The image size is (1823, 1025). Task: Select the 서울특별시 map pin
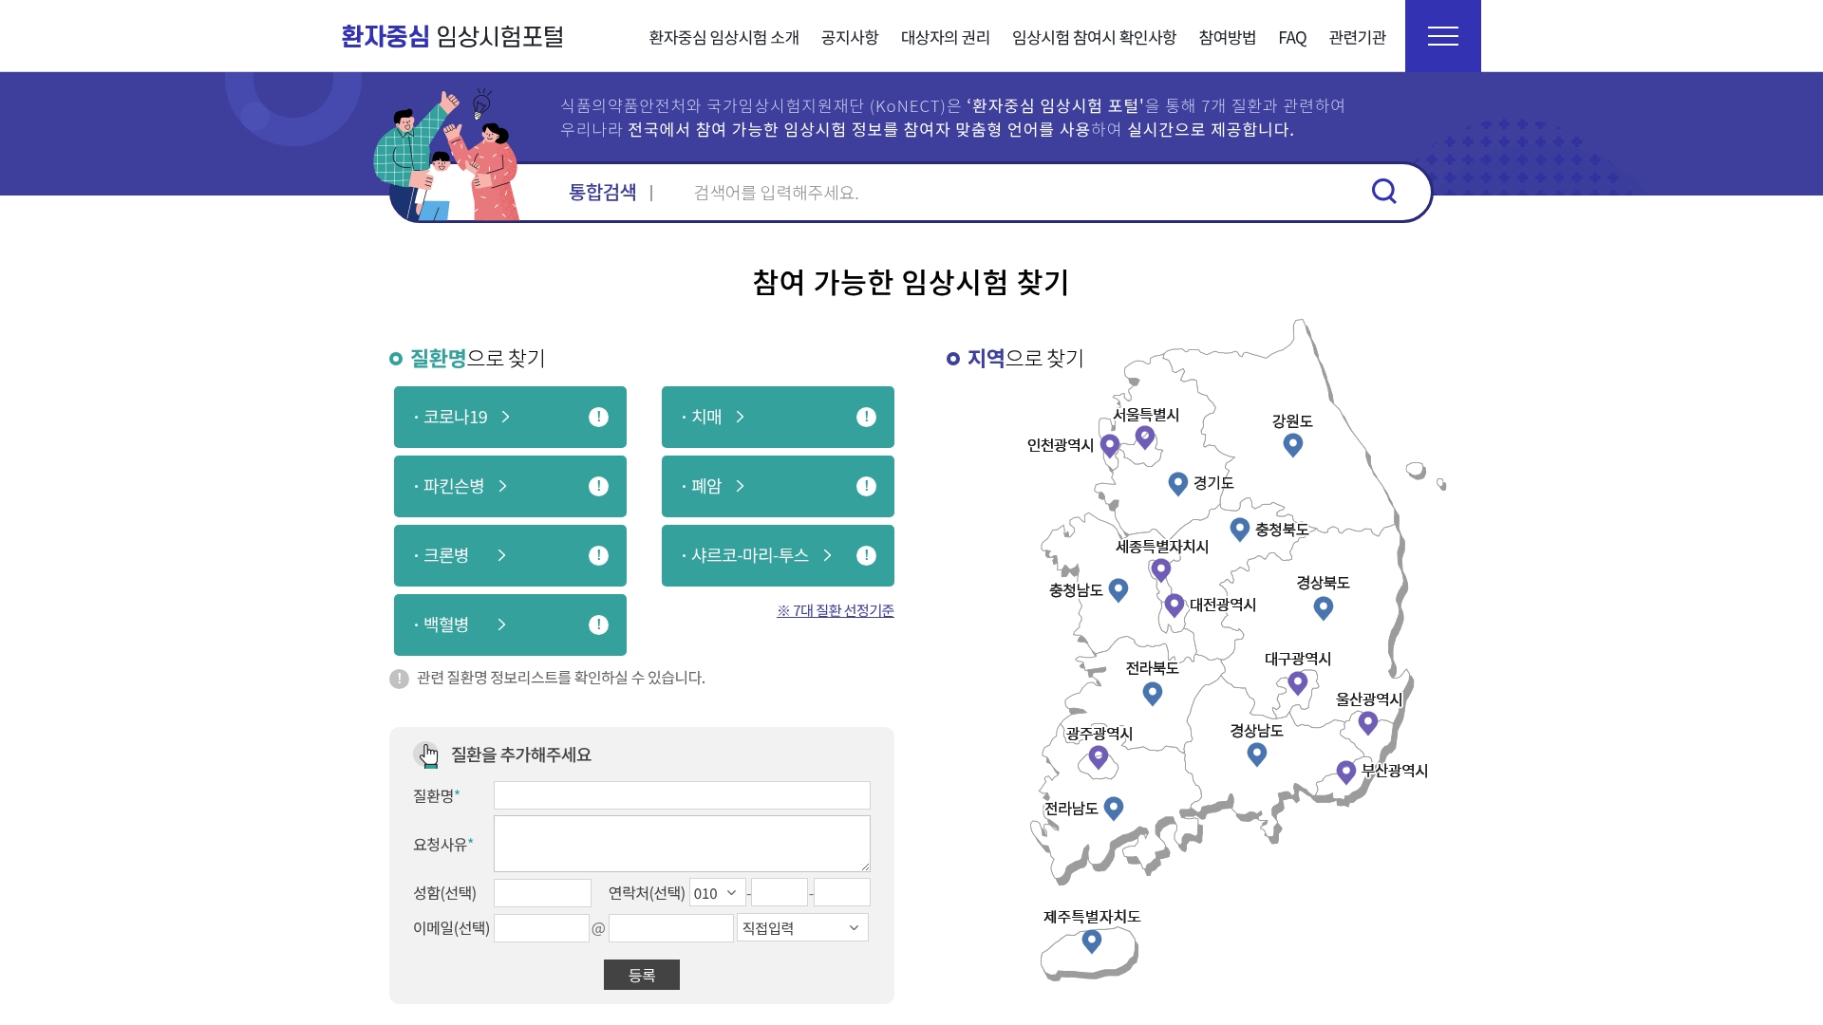1144,436
